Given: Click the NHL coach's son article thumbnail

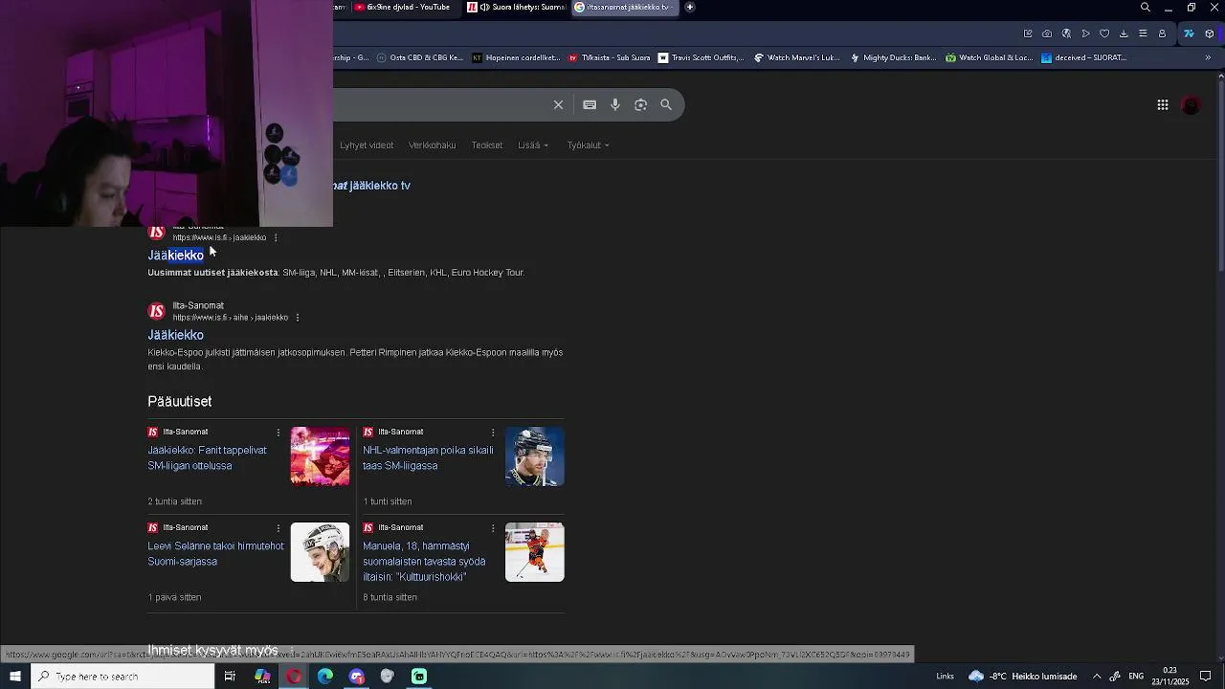Looking at the screenshot, I should (535, 456).
